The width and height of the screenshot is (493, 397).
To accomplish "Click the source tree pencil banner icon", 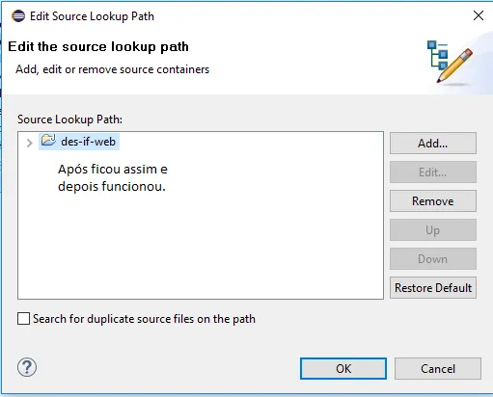I will tap(450, 62).
